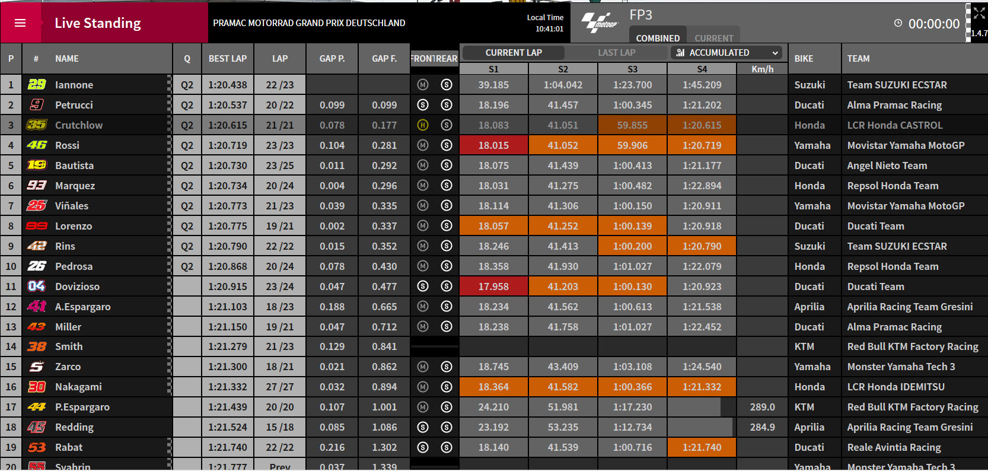Click the session timer clock icon
988x471 pixels.
[x=898, y=23]
